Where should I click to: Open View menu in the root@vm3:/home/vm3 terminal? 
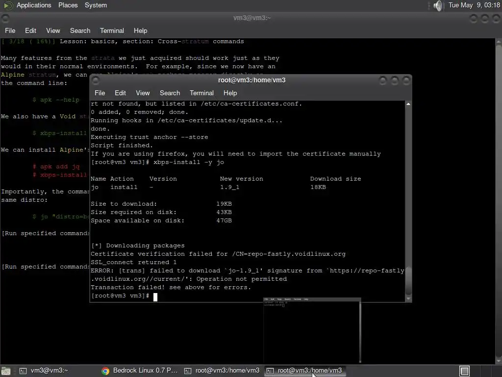click(x=143, y=93)
